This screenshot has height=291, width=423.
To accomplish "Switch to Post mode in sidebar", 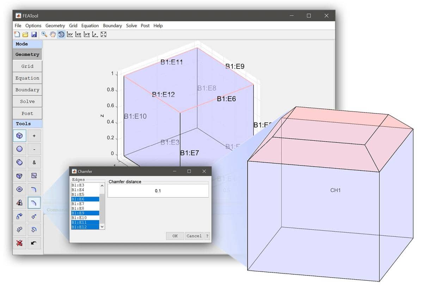I will [x=27, y=113].
